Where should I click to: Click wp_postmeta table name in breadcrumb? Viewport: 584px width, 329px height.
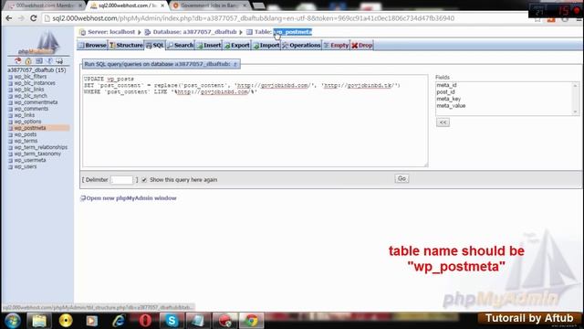[293, 32]
